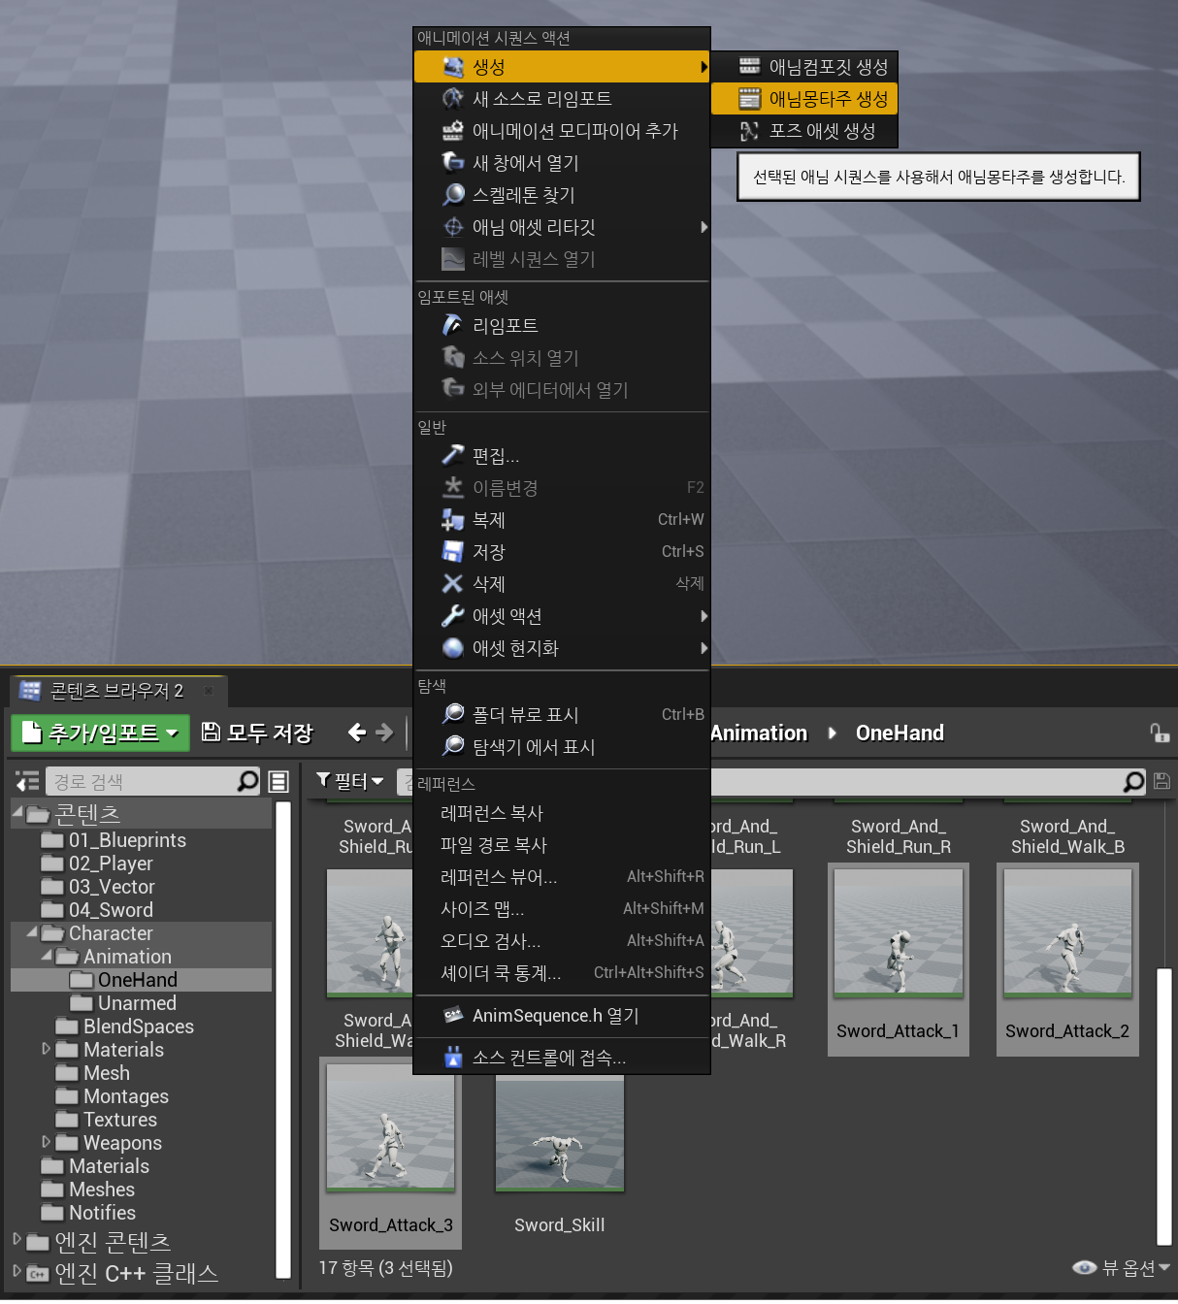Switch to the 콘텐츠 브라우저 2 tab
The height and width of the screenshot is (1304, 1178).
pyautogui.click(x=116, y=691)
